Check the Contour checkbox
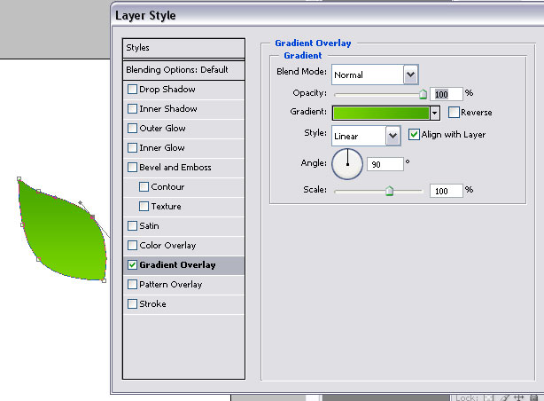 [144, 187]
